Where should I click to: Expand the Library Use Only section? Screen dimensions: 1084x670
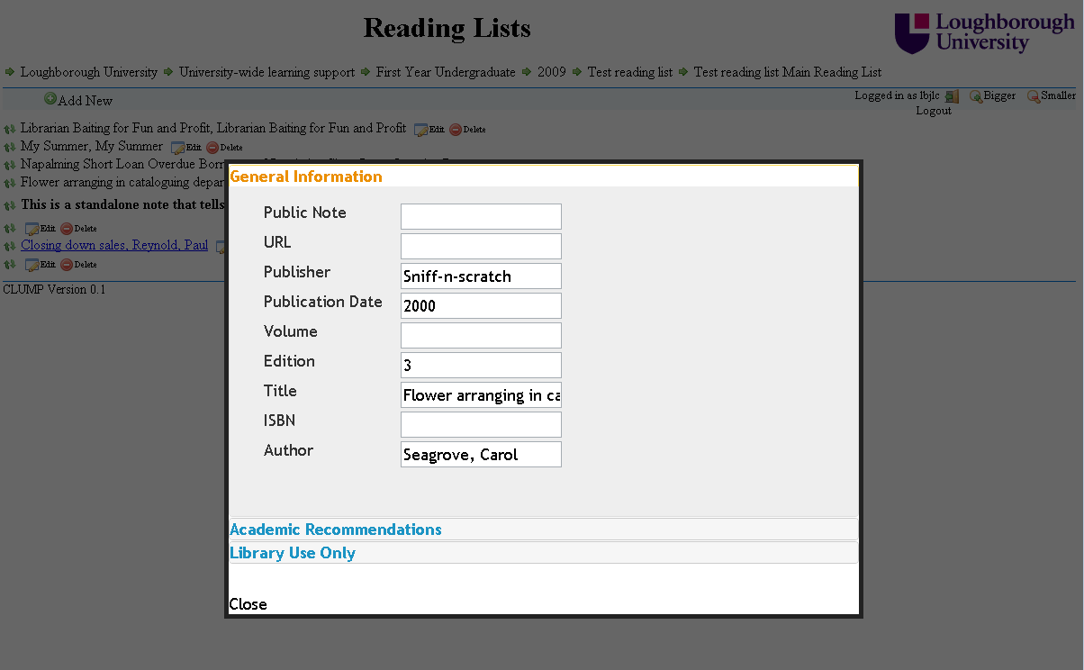[x=293, y=553]
